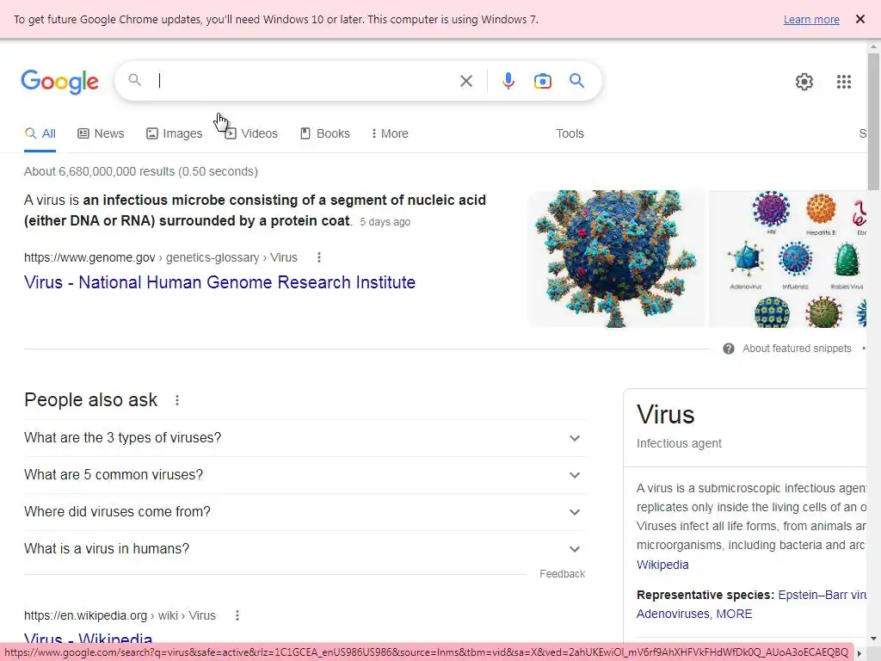This screenshot has width=881, height=661.
Task: Expand 'What are the 3 types of viruses?'
Action: click(305, 438)
